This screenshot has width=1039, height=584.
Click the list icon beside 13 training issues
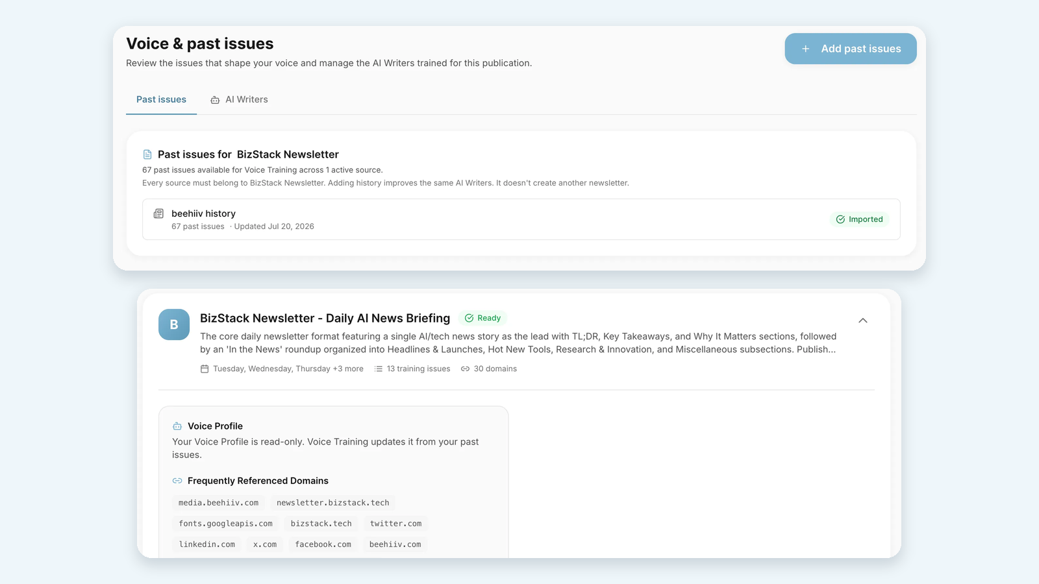click(379, 369)
